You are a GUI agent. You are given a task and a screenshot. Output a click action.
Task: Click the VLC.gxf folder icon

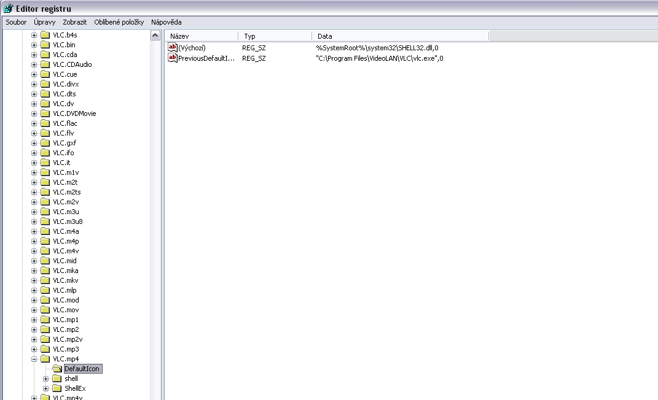[x=45, y=143]
